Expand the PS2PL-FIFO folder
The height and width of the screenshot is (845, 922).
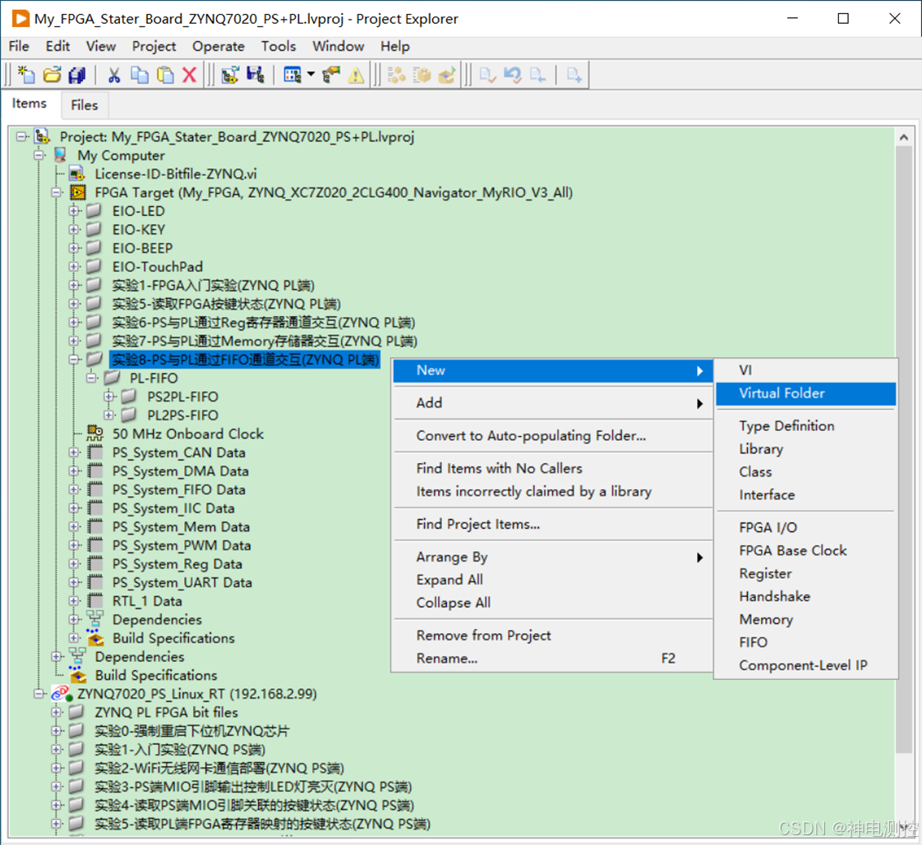point(108,397)
